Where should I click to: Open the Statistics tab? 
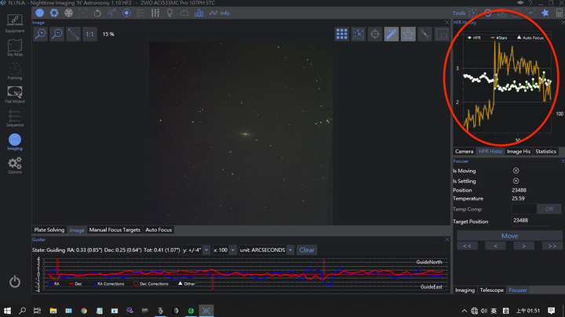pos(545,151)
